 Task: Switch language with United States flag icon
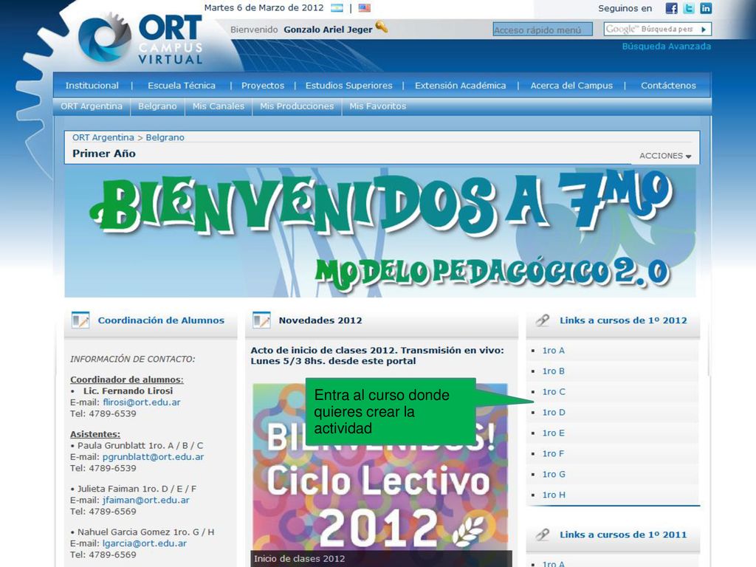coord(365,7)
